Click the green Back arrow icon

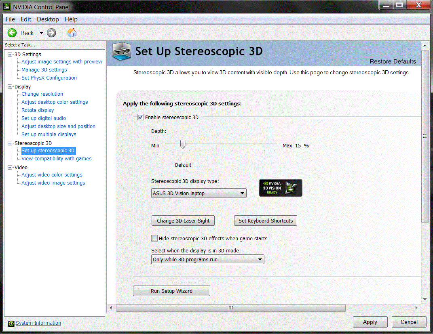click(x=12, y=33)
